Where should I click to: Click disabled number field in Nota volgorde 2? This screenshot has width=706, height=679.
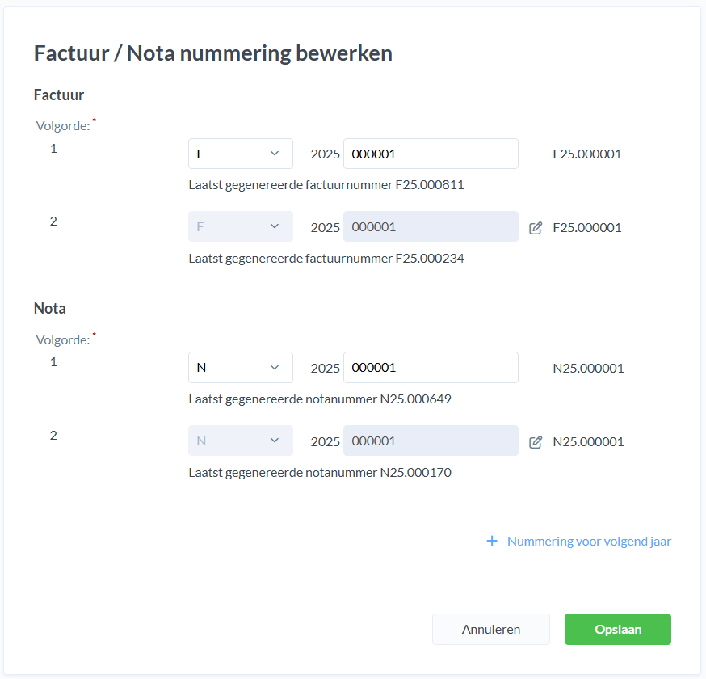point(431,441)
